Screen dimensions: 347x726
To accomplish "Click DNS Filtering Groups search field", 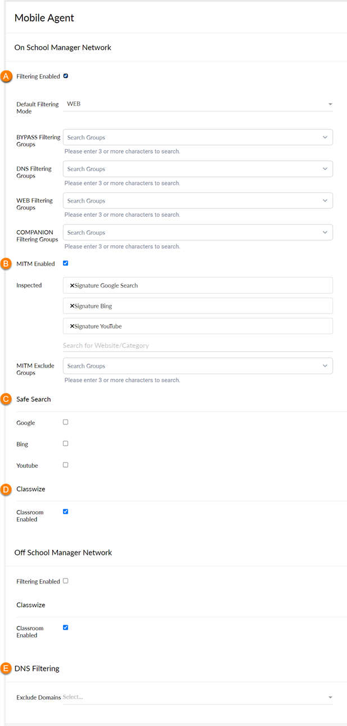I will click(198, 169).
